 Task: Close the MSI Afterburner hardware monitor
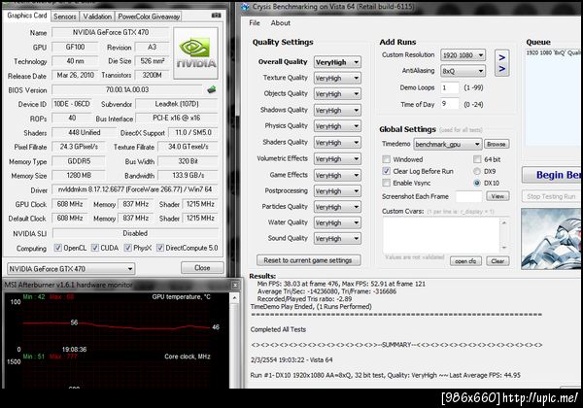235,285
